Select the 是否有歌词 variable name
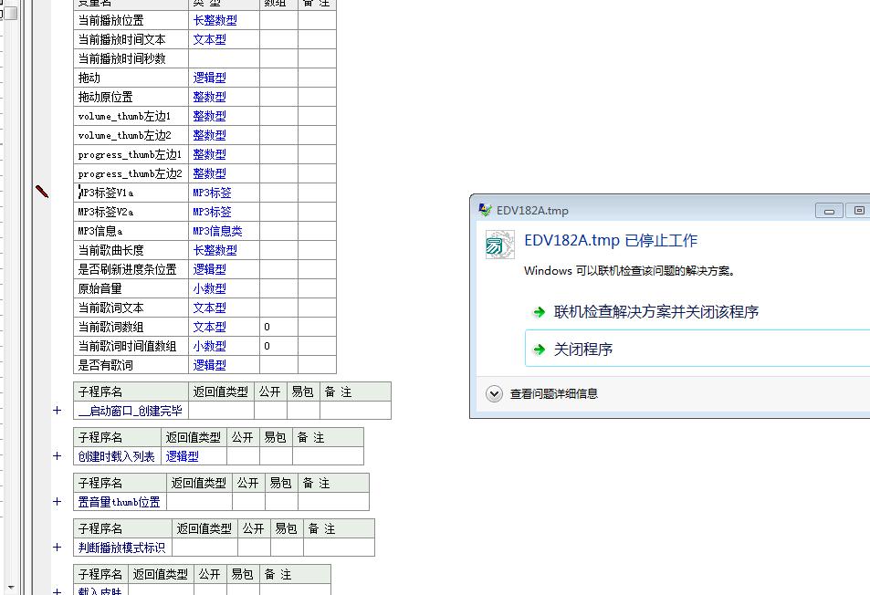This screenshot has height=595, width=870. 106,365
